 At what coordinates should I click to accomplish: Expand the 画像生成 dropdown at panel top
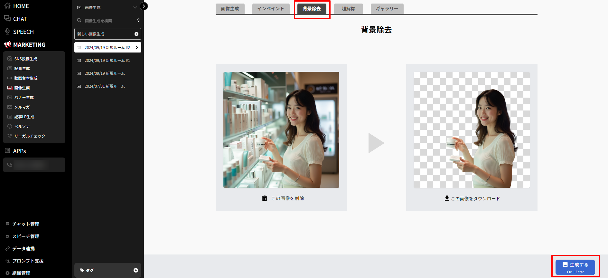tap(135, 7)
